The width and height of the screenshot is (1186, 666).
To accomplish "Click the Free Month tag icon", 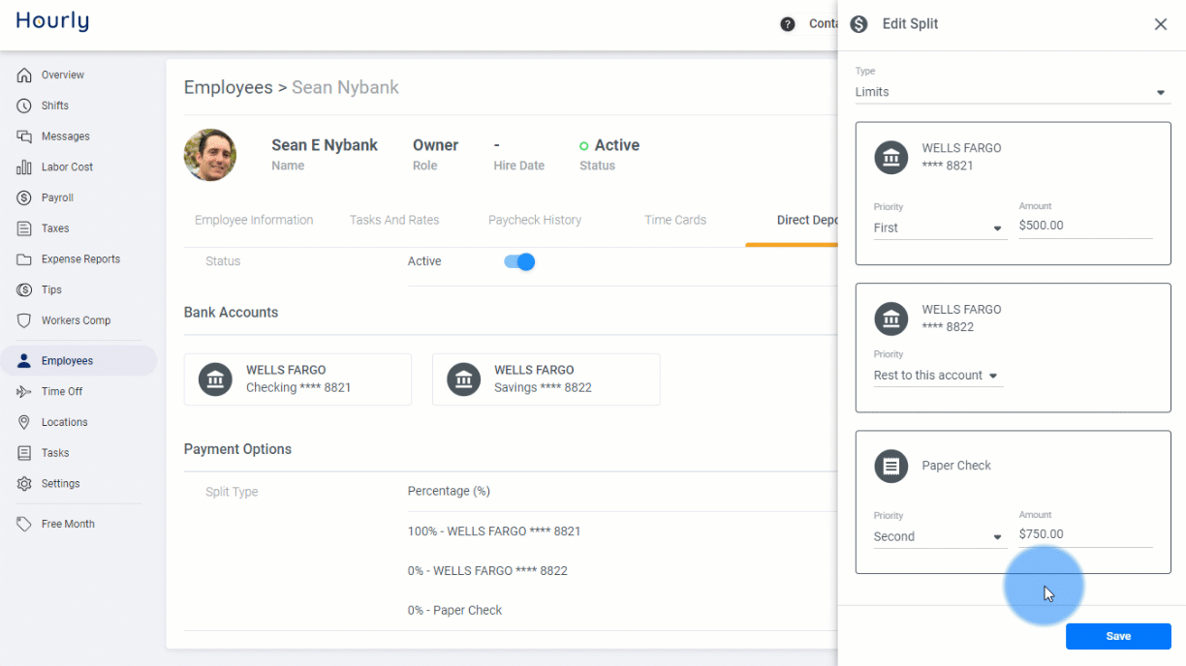I will coord(24,524).
